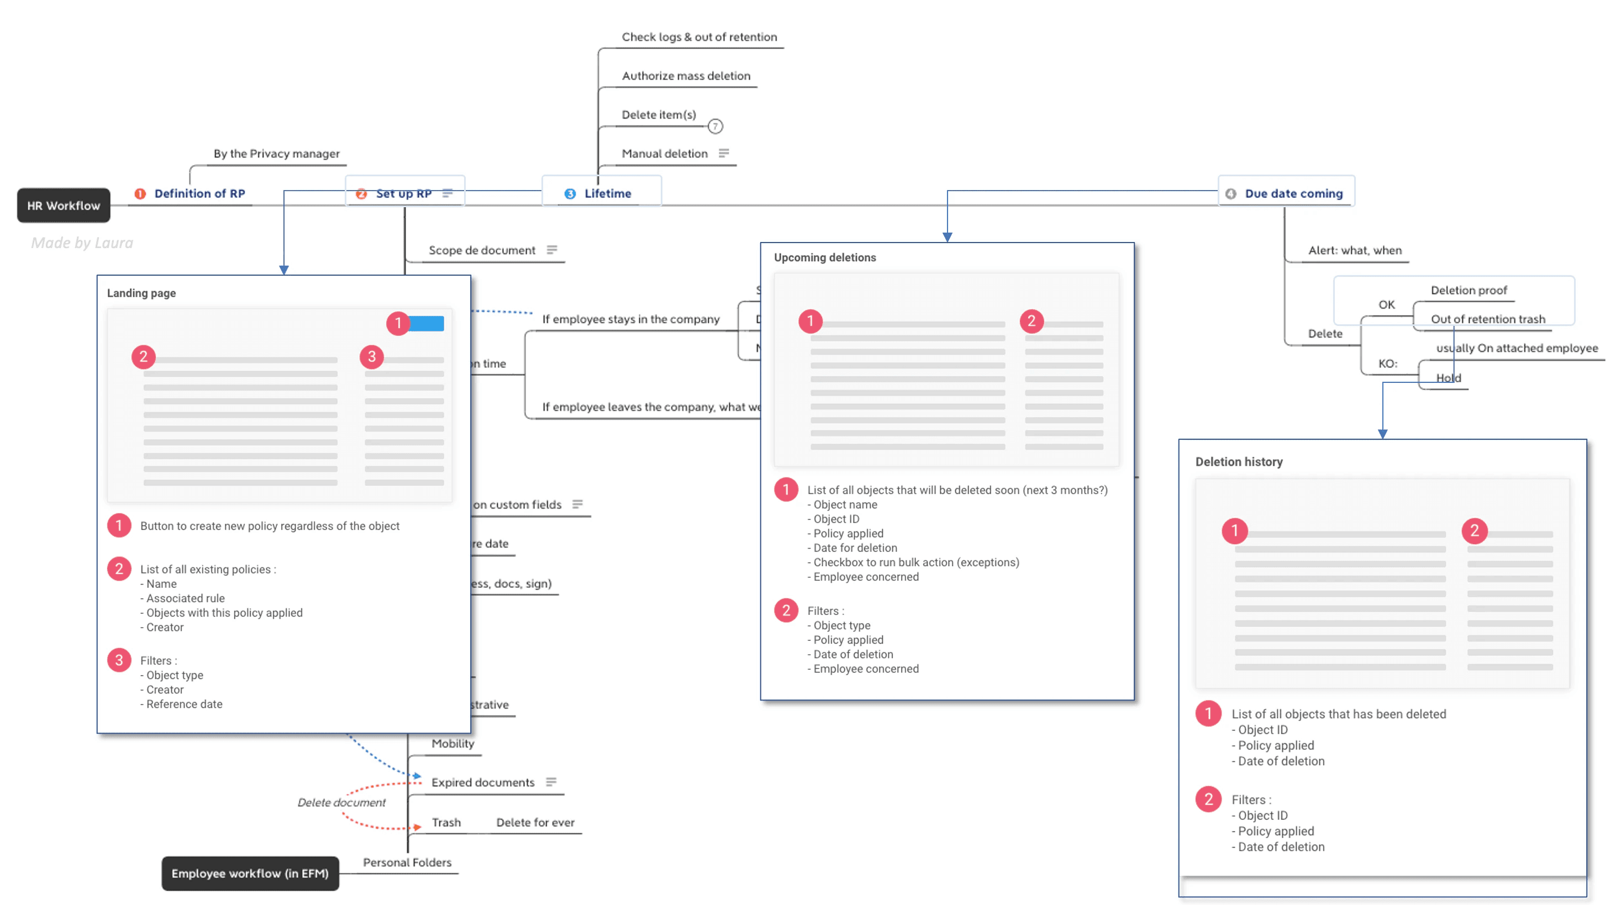Select the HR Workflow root node
The image size is (1621, 905).
point(64,206)
